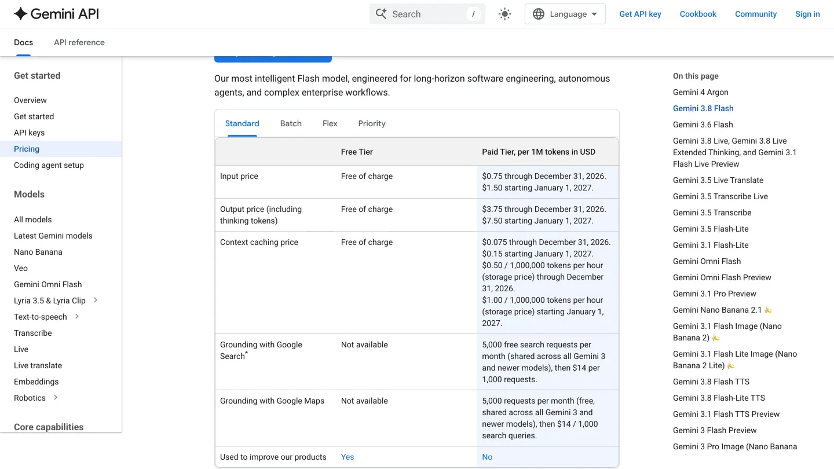Open the Community link
The image size is (834, 469).
[x=756, y=14]
